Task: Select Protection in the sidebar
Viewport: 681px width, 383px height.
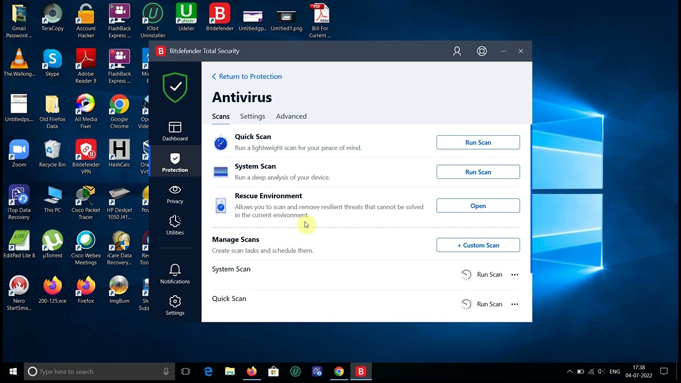Action: pyautogui.click(x=175, y=163)
